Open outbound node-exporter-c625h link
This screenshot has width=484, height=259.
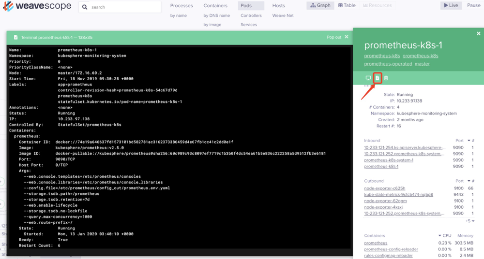coord(385,188)
